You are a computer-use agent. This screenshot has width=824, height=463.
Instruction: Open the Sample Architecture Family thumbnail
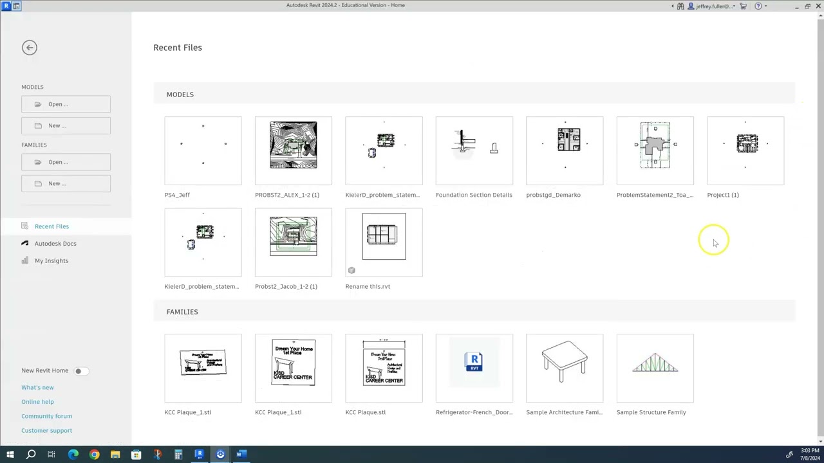pos(565,368)
